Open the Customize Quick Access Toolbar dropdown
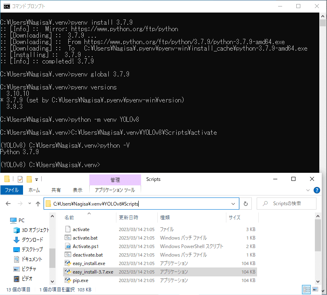The height and width of the screenshot is (295, 327). click(36, 179)
